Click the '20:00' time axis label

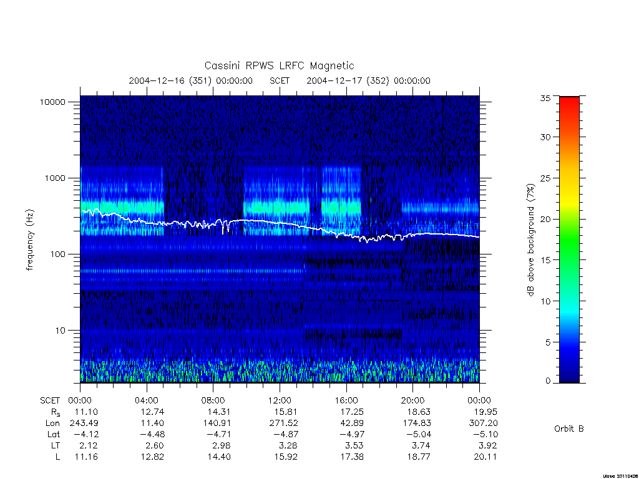(x=412, y=401)
